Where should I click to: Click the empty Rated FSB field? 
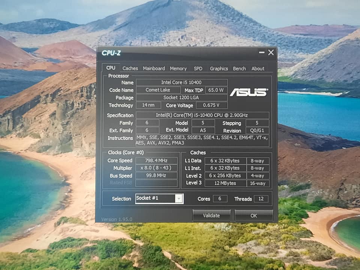pos(156,183)
